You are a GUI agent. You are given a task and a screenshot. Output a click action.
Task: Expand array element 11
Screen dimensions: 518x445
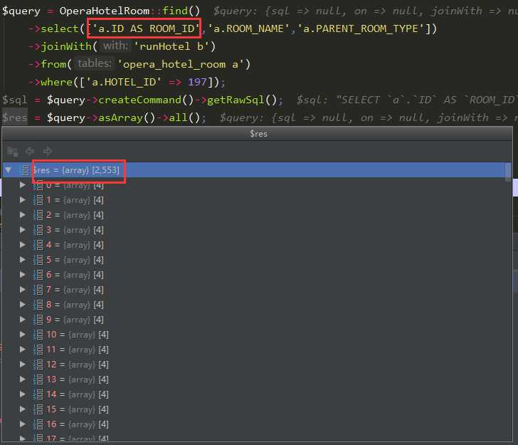pos(23,350)
